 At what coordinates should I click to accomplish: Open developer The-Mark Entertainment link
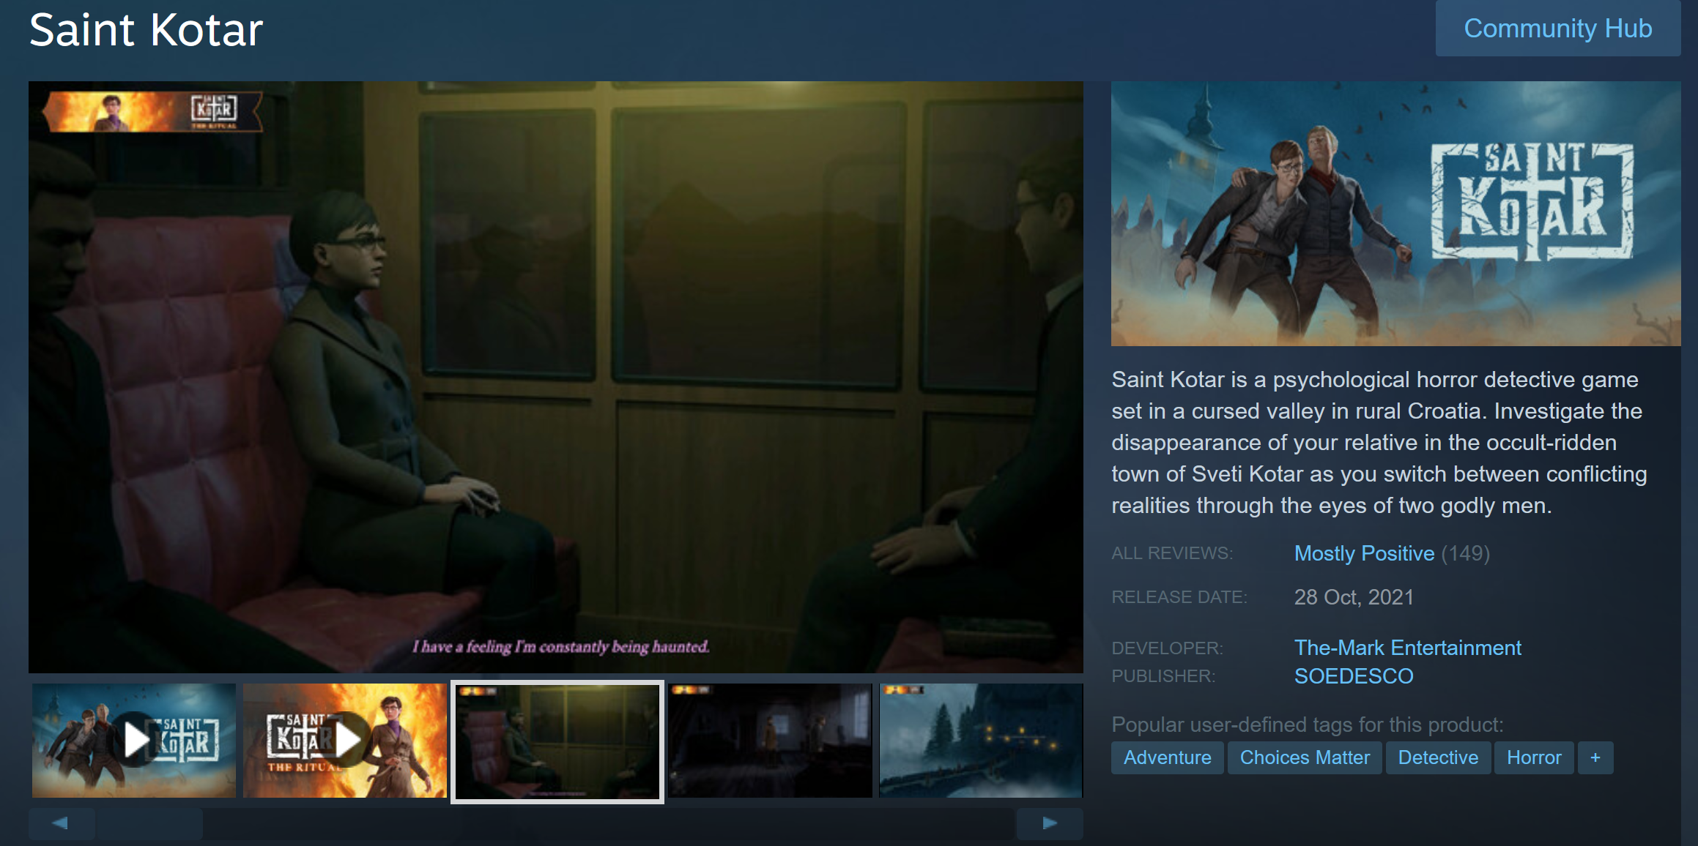[x=1407, y=648]
